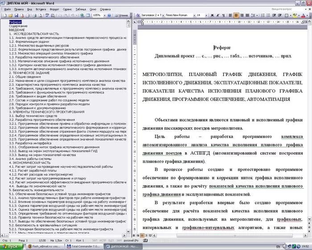Screen dimensions: 312x250
Task: Open the Правка menu
Action: click(x=19, y=9)
